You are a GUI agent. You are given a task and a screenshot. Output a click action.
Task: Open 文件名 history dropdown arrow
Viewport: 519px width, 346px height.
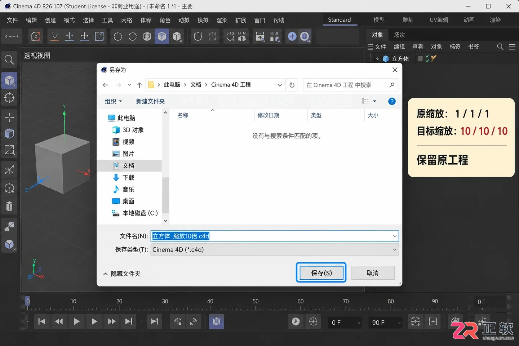click(x=394, y=236)
